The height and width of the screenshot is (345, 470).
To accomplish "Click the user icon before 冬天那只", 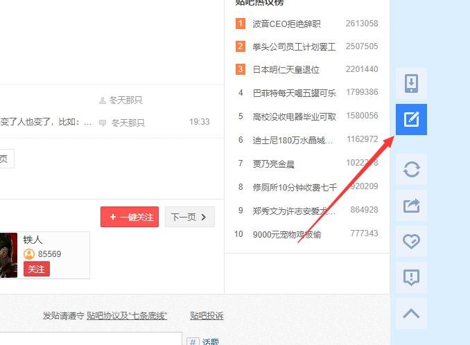I will (103, 100).
